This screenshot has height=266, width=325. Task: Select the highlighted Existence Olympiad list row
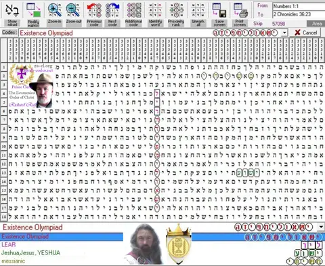[x=162, y=237]
